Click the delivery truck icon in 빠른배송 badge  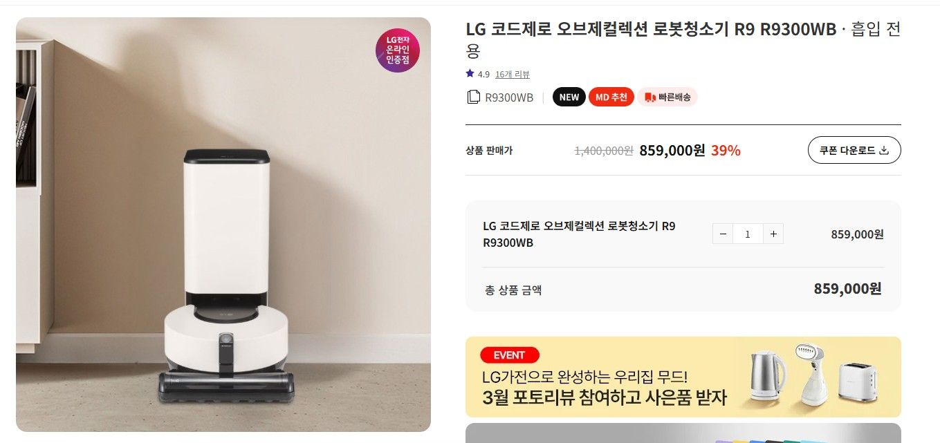(x=649, y=97)
